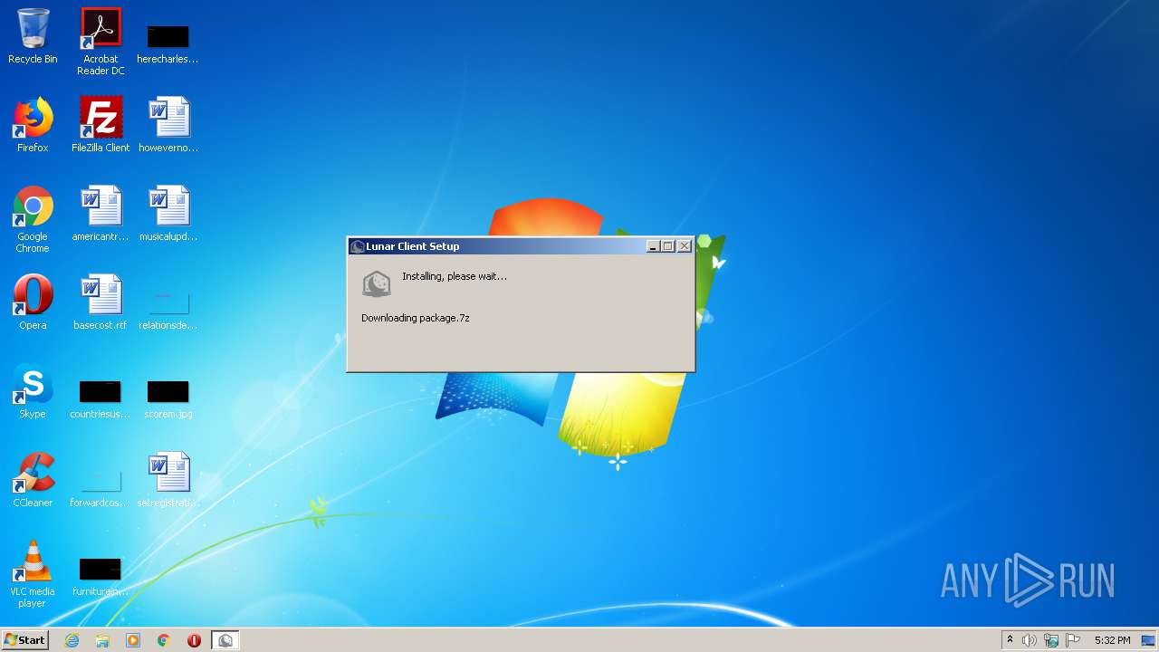Open Opera from the taskbar

194,640
